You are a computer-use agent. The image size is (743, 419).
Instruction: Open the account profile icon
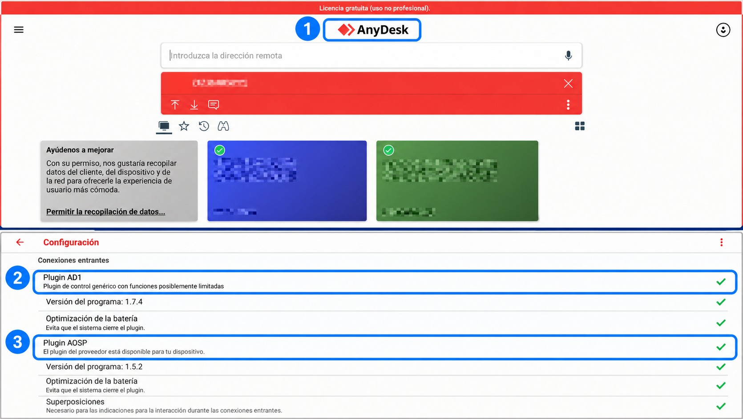(723, 30)
